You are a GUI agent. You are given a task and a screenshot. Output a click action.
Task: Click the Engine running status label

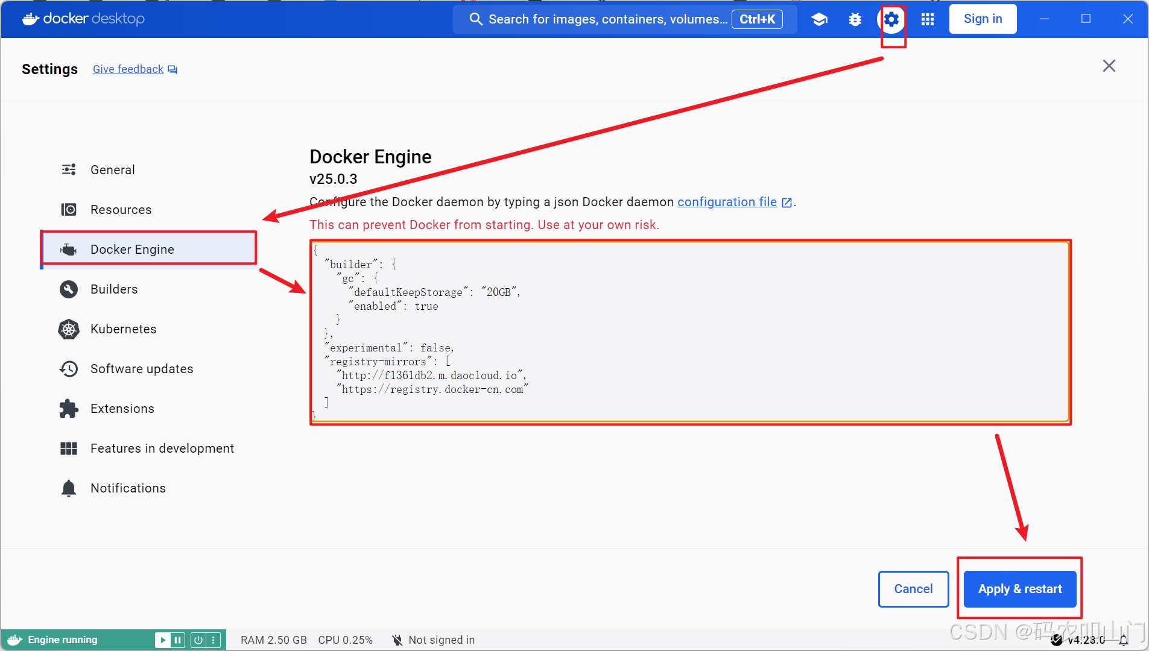pyautogui.click(x=63, y=640)
